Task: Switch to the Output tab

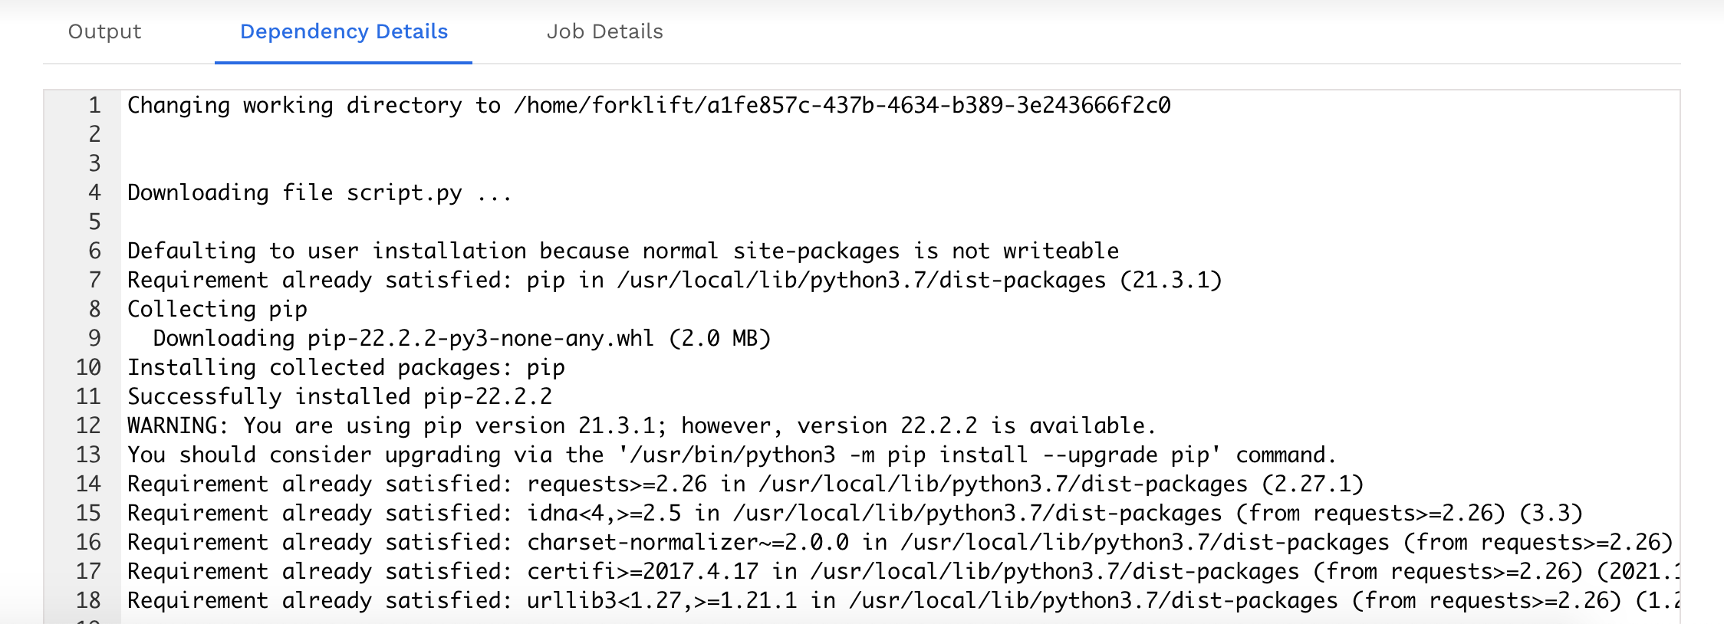Action: (x=104, y=32)
